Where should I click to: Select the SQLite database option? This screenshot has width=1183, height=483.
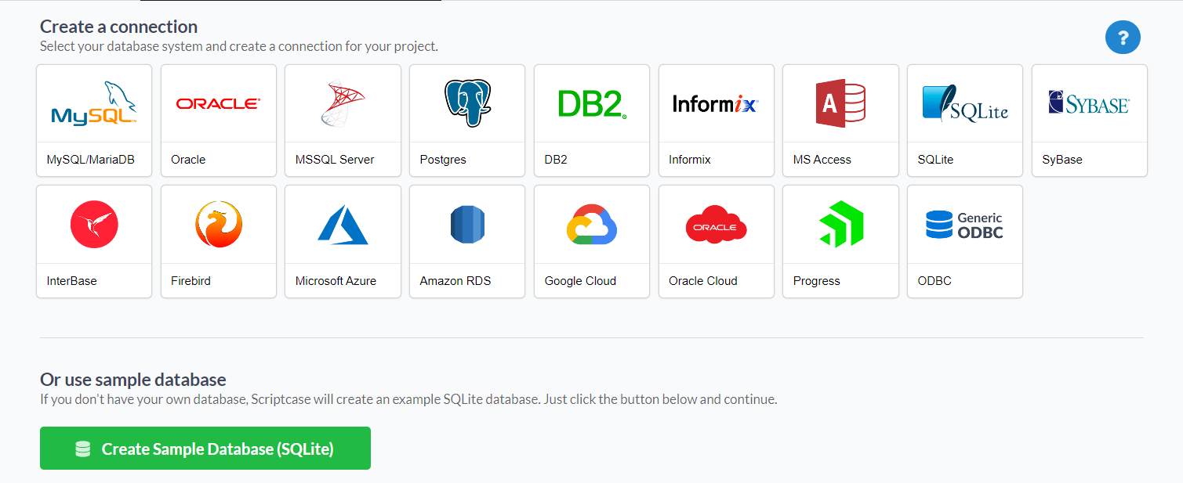coord(964,121)
